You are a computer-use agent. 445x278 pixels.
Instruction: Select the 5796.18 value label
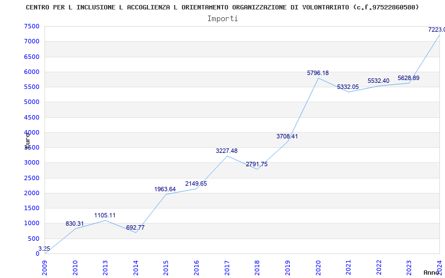318,73
